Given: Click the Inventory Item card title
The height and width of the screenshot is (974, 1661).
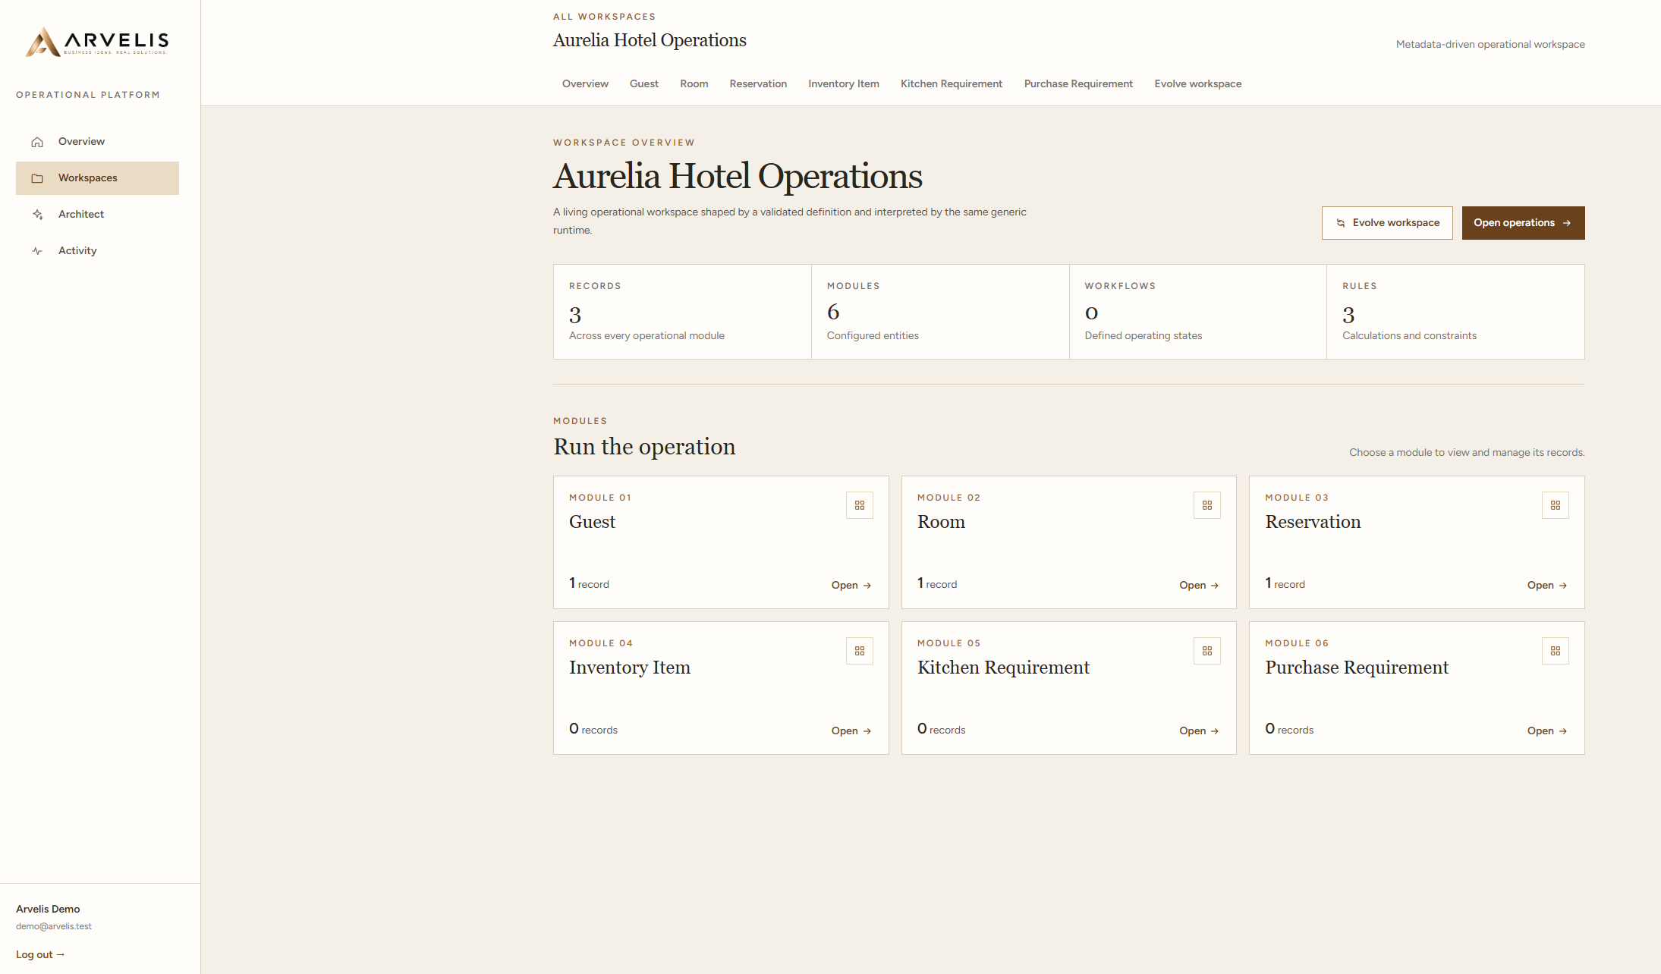Looking at the screenshot, I should pyautogui.click(x=630, y=668).
